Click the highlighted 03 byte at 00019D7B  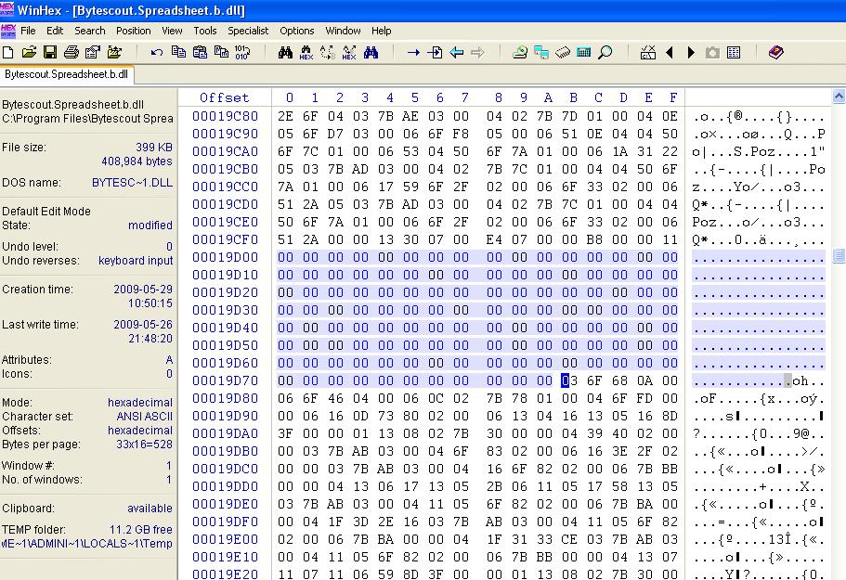tap(569, 380)
